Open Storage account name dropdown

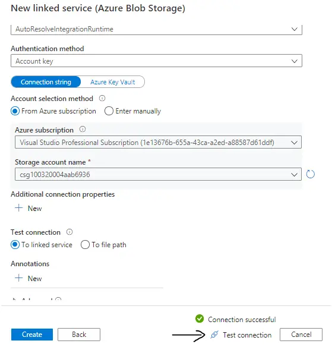pyautogui.click(x=158, y=174)
